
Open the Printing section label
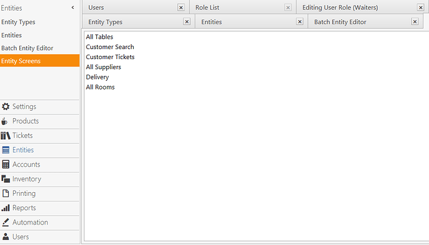pyautogui.click(x=24, y=193)
